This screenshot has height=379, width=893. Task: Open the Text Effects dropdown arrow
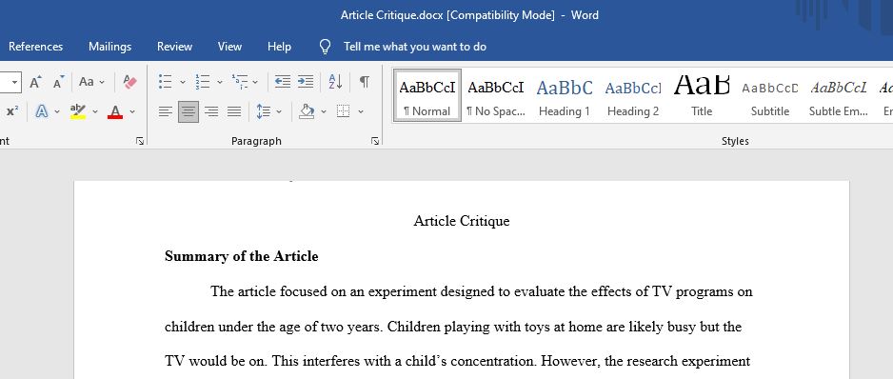[x=57, y=111]
